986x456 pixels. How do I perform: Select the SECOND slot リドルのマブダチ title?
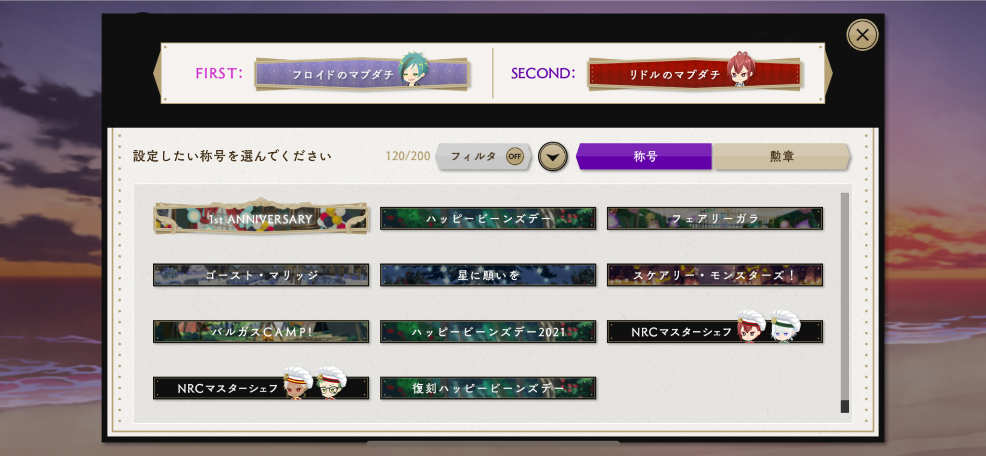pyautogui.click(x=694, y=73)
